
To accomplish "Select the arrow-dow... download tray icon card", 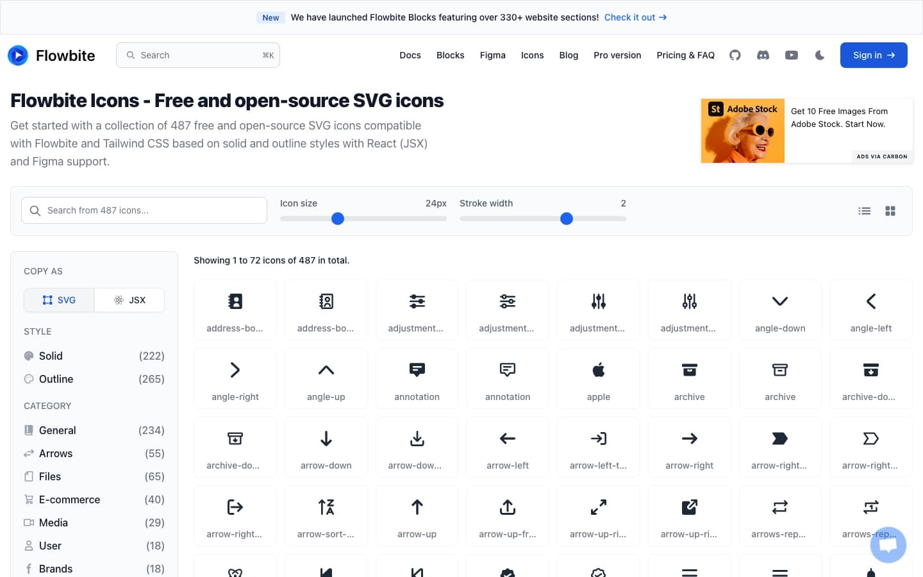I will click(417, 447).
